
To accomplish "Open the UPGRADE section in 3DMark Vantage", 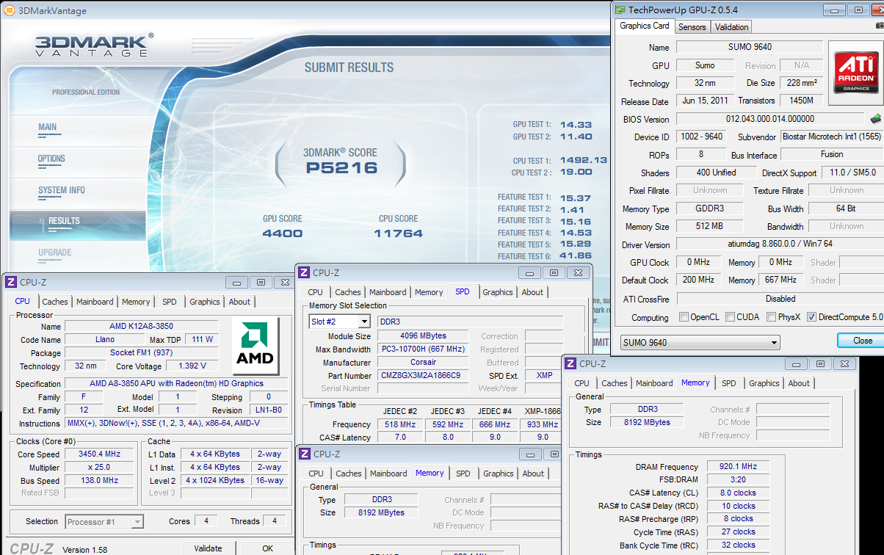I will [x=54, y=253].
